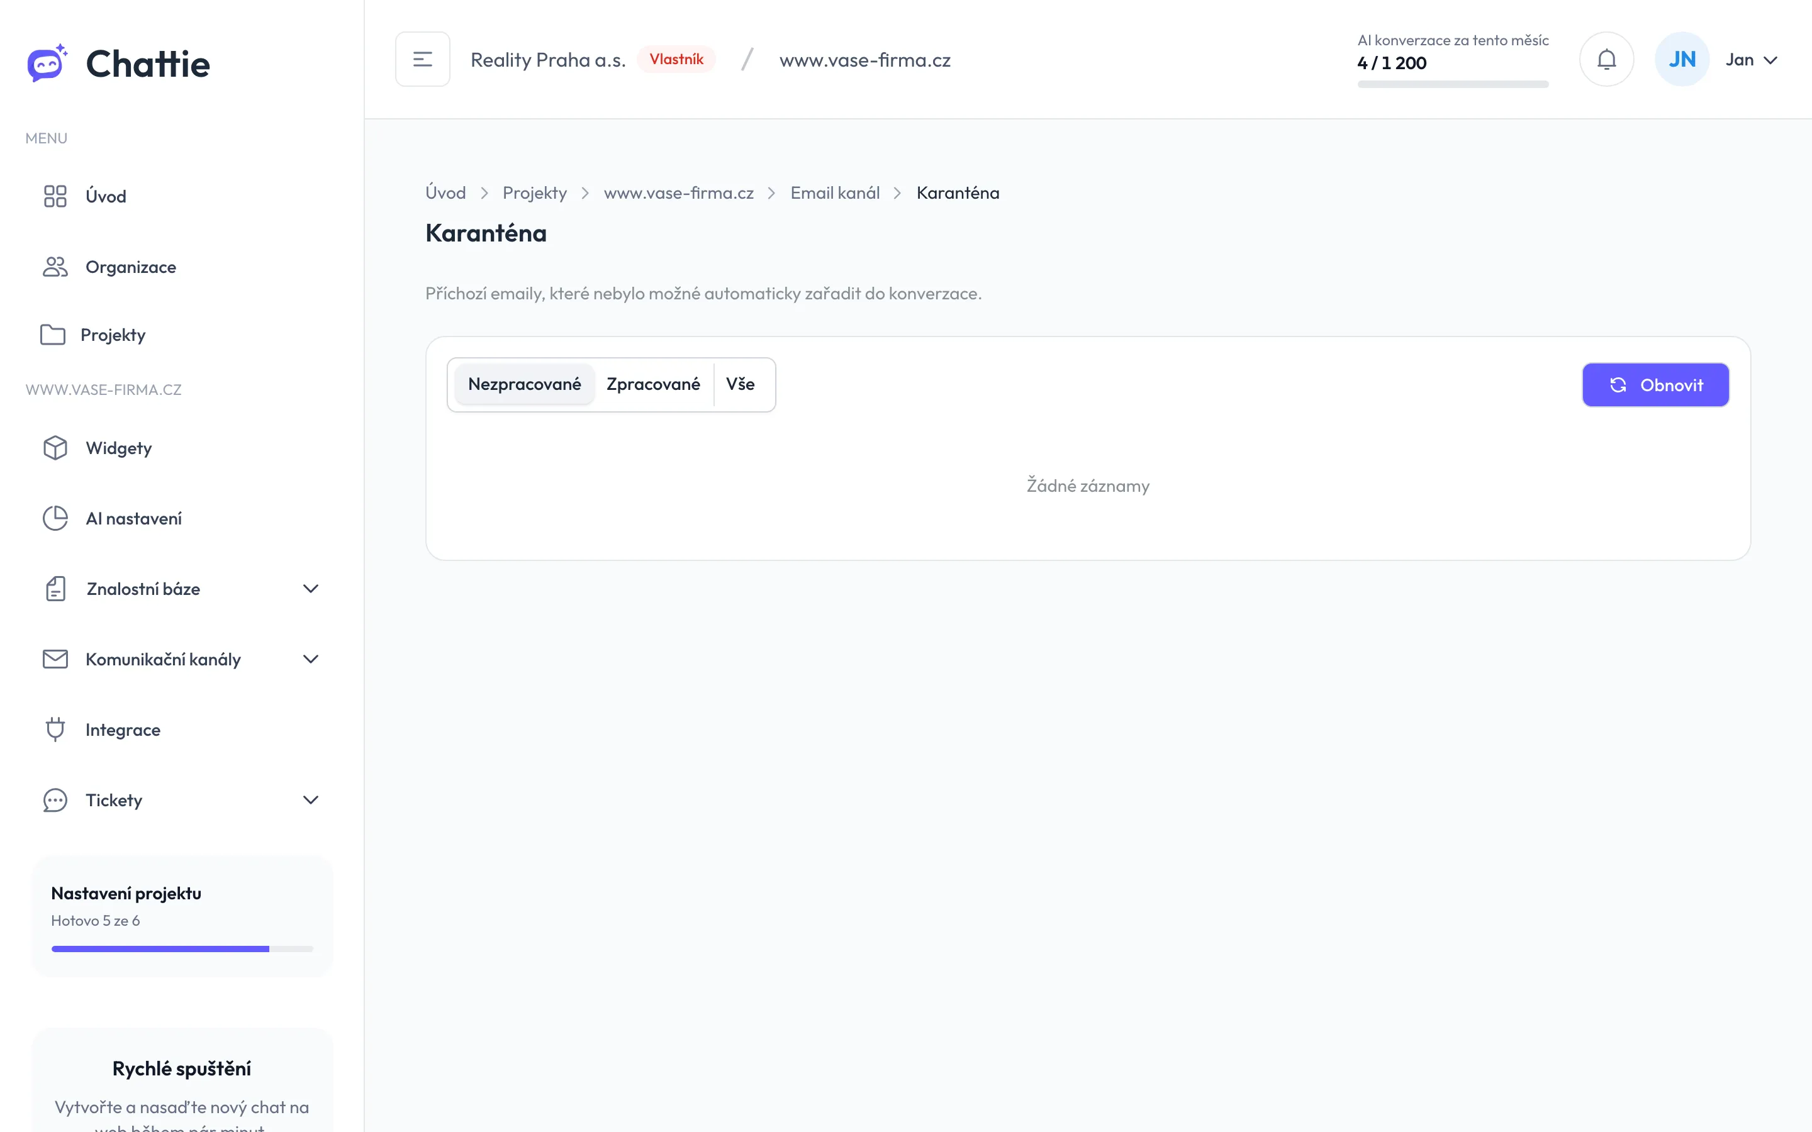Click the Úvod dashboard grid icon

click(x=55, y=196)
